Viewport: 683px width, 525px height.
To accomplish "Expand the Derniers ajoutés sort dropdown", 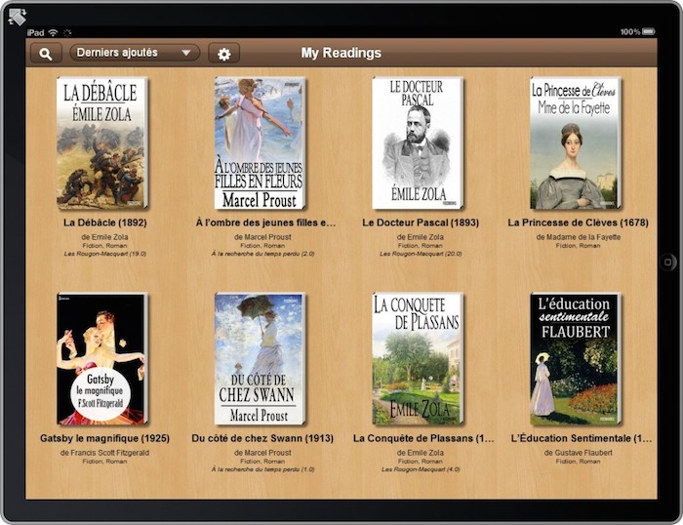I will coord(135,53).
